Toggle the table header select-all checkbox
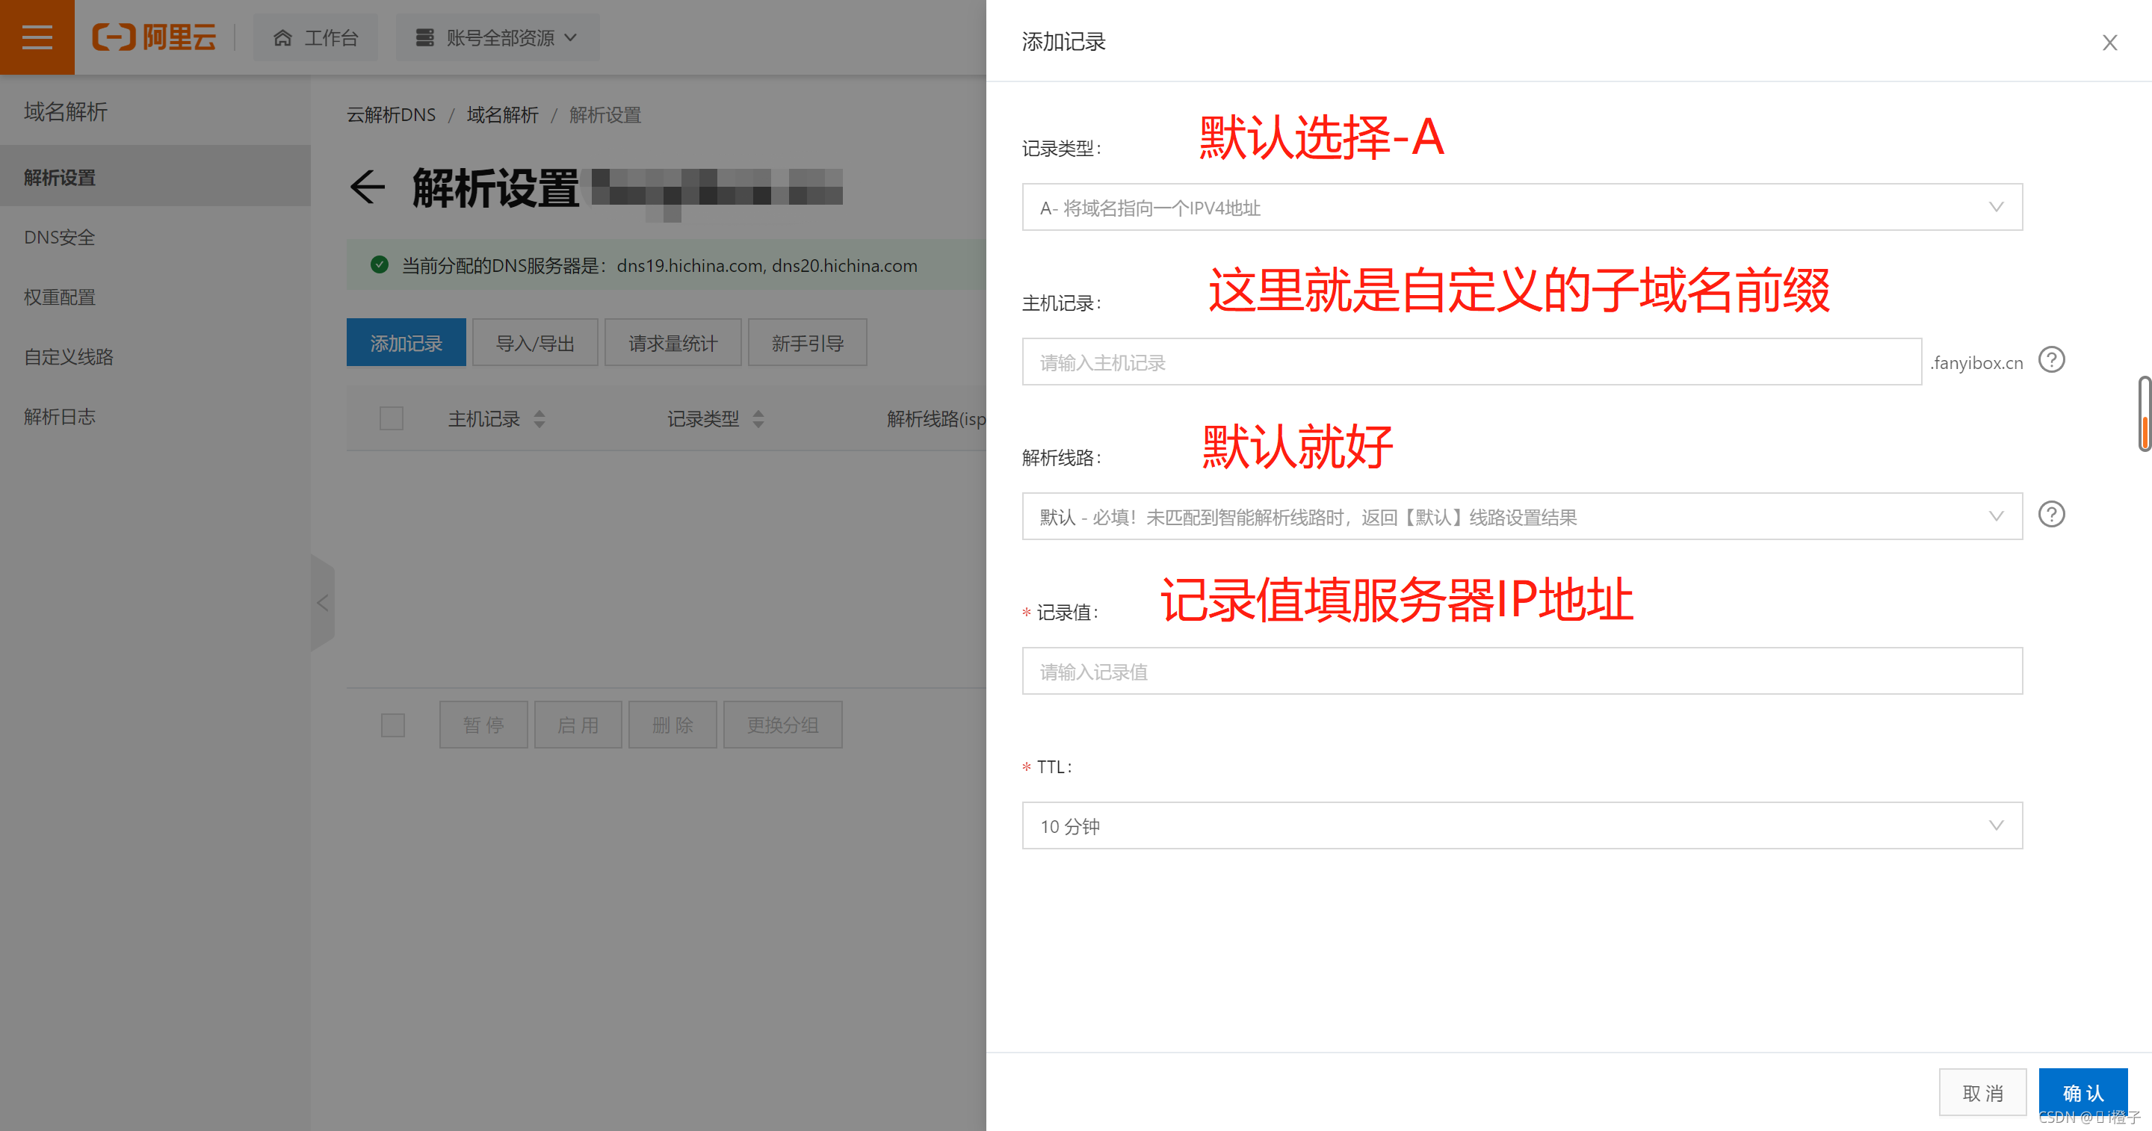Screen dimensions: 2152x1131 tap(391, 418)
